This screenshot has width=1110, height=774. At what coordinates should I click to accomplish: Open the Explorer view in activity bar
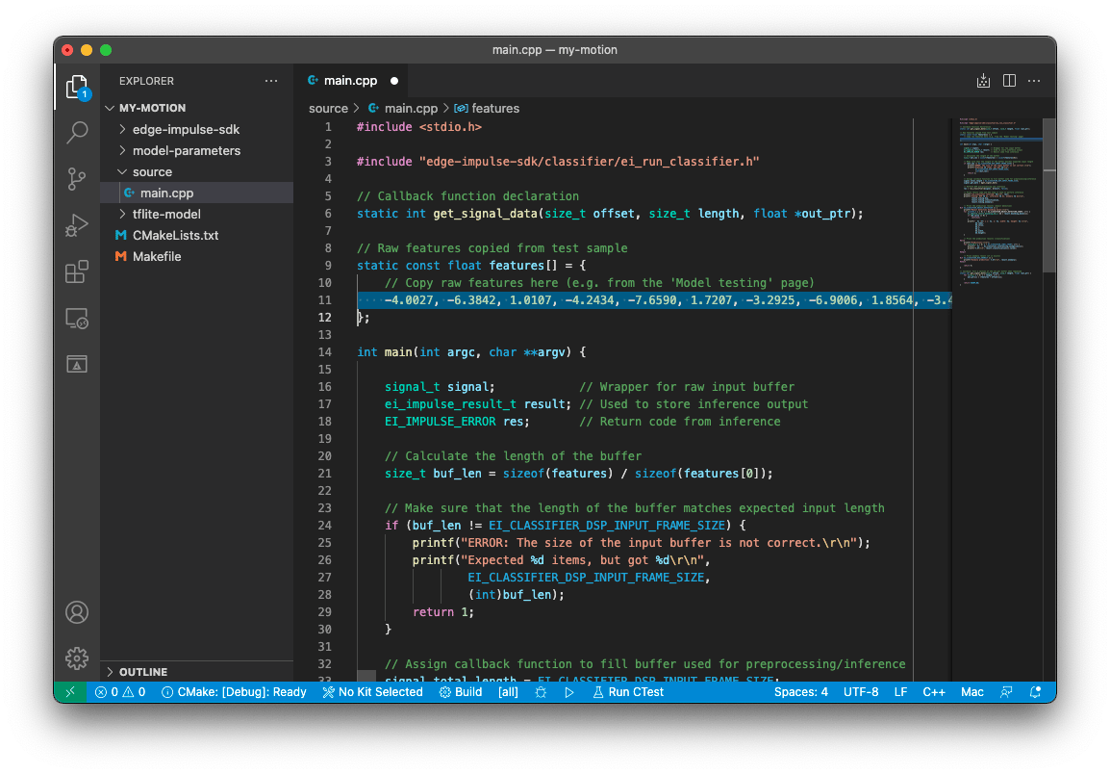[x=76, y=88]
